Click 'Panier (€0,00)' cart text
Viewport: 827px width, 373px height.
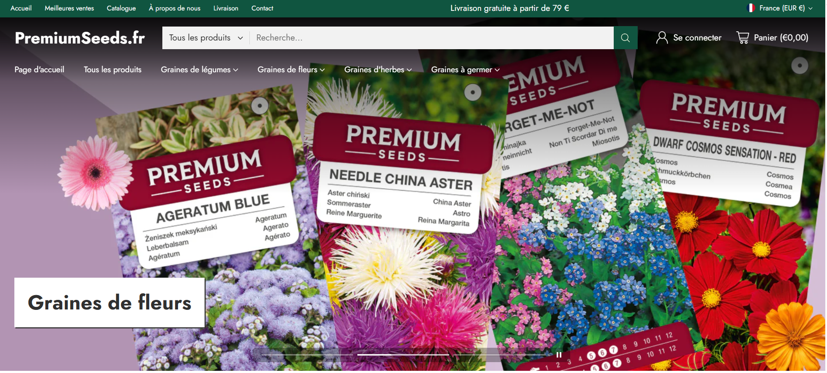781,38
